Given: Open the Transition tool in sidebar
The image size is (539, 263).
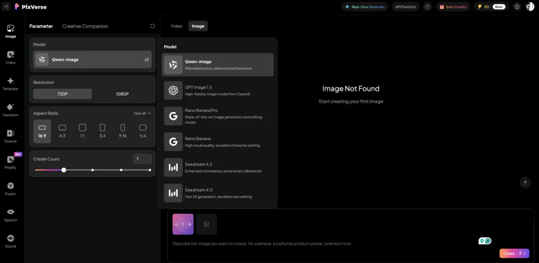Looking at the screenshot, I should (11, 110).
